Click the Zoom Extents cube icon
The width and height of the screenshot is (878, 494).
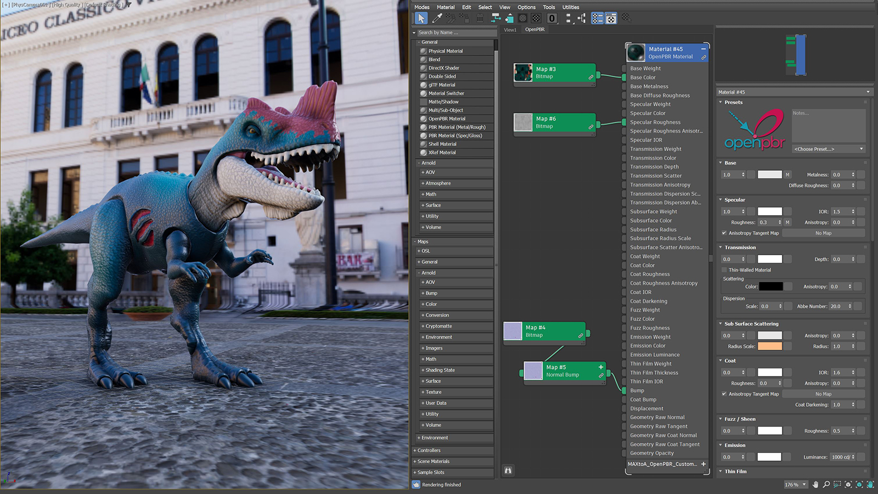848,485
